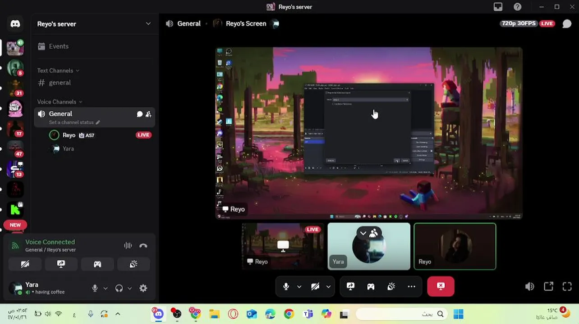
Task: Click Voice Connected status text
Action: pyautogui.click(x=50, y=242)
